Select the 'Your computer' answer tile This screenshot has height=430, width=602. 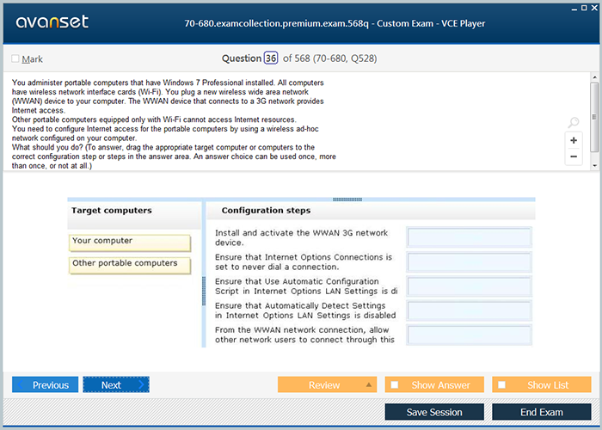130,243
